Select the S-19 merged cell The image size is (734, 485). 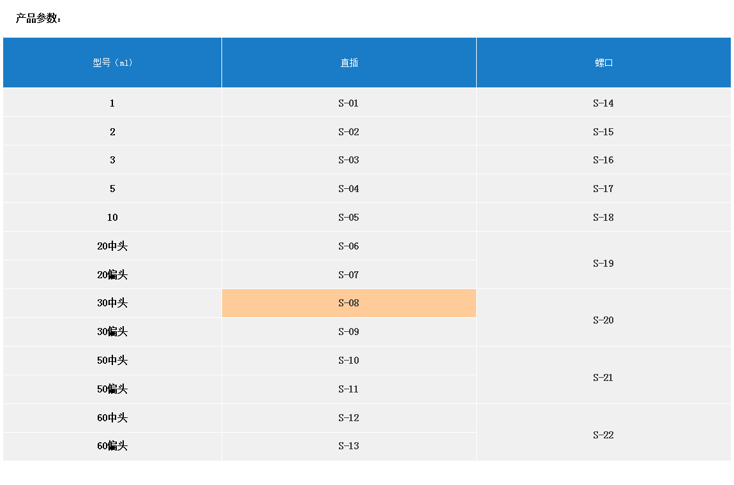tap(603, 263)
